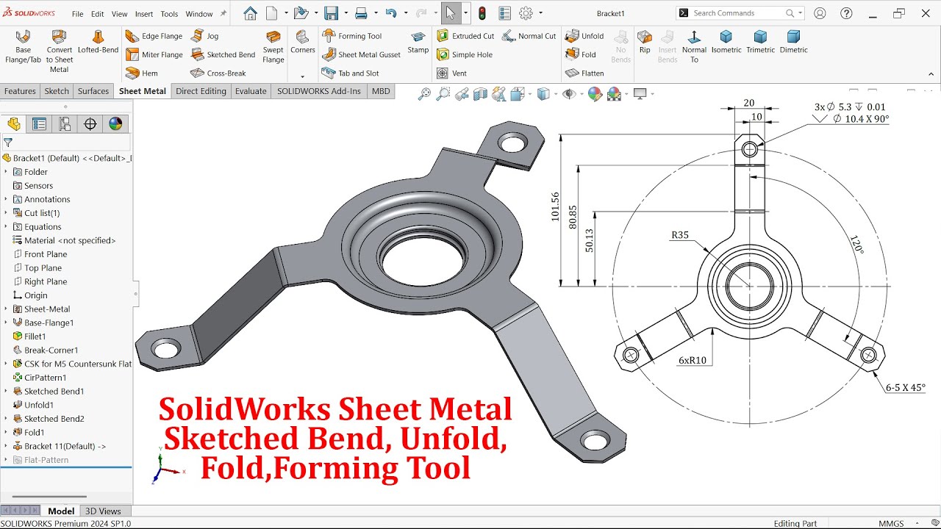This screenshot has height=529, width=941.
Task: Expand the Sheet-Metal feature node
Action: [x=6, y=309]
